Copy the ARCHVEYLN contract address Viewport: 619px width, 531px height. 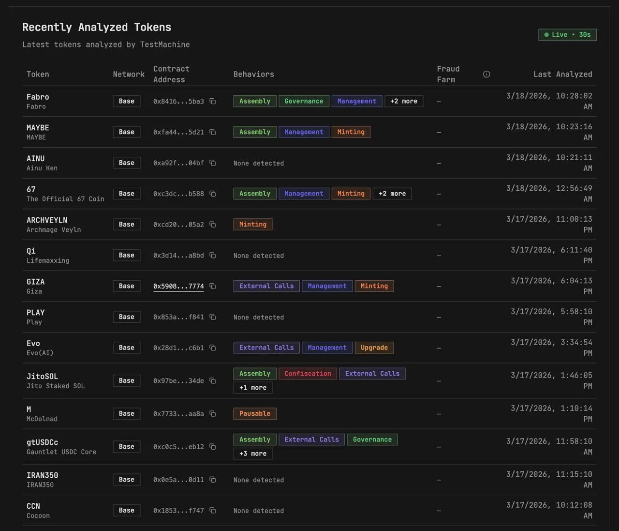[x=213, y=224]
